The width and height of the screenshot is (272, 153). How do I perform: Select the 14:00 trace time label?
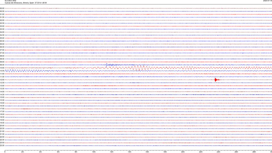(x=2, y=92)
